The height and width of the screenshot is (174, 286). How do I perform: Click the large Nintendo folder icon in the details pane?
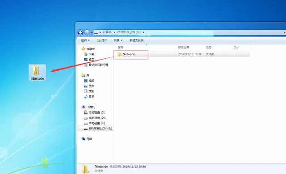click(85, 169)
